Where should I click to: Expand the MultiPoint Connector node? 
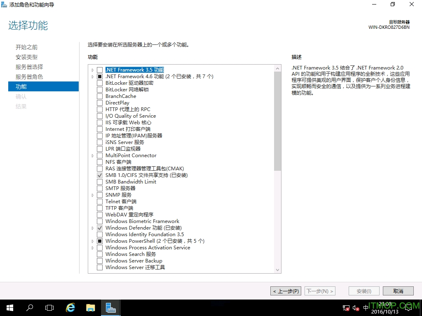click(x=92, y=155)
